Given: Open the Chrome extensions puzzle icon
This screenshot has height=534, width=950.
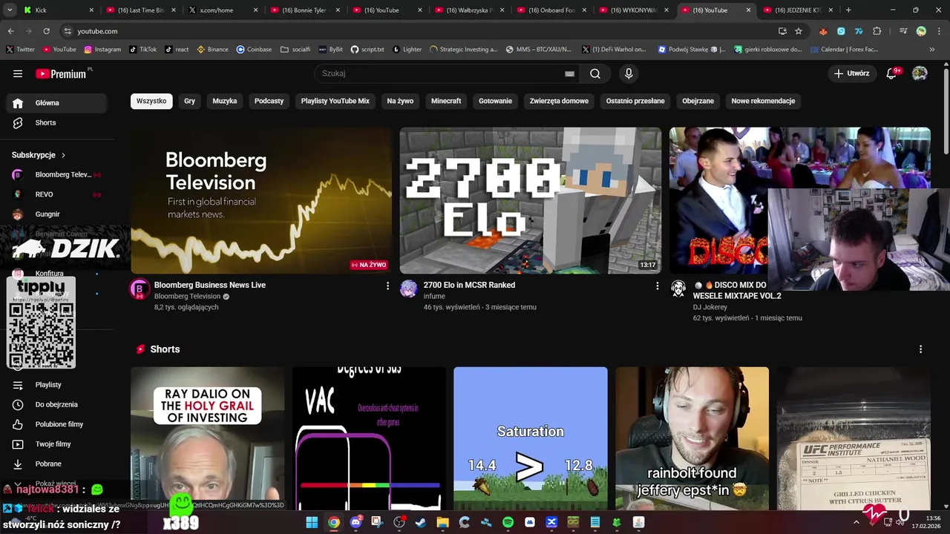Looking at the screenshot, I should (877, 31).
